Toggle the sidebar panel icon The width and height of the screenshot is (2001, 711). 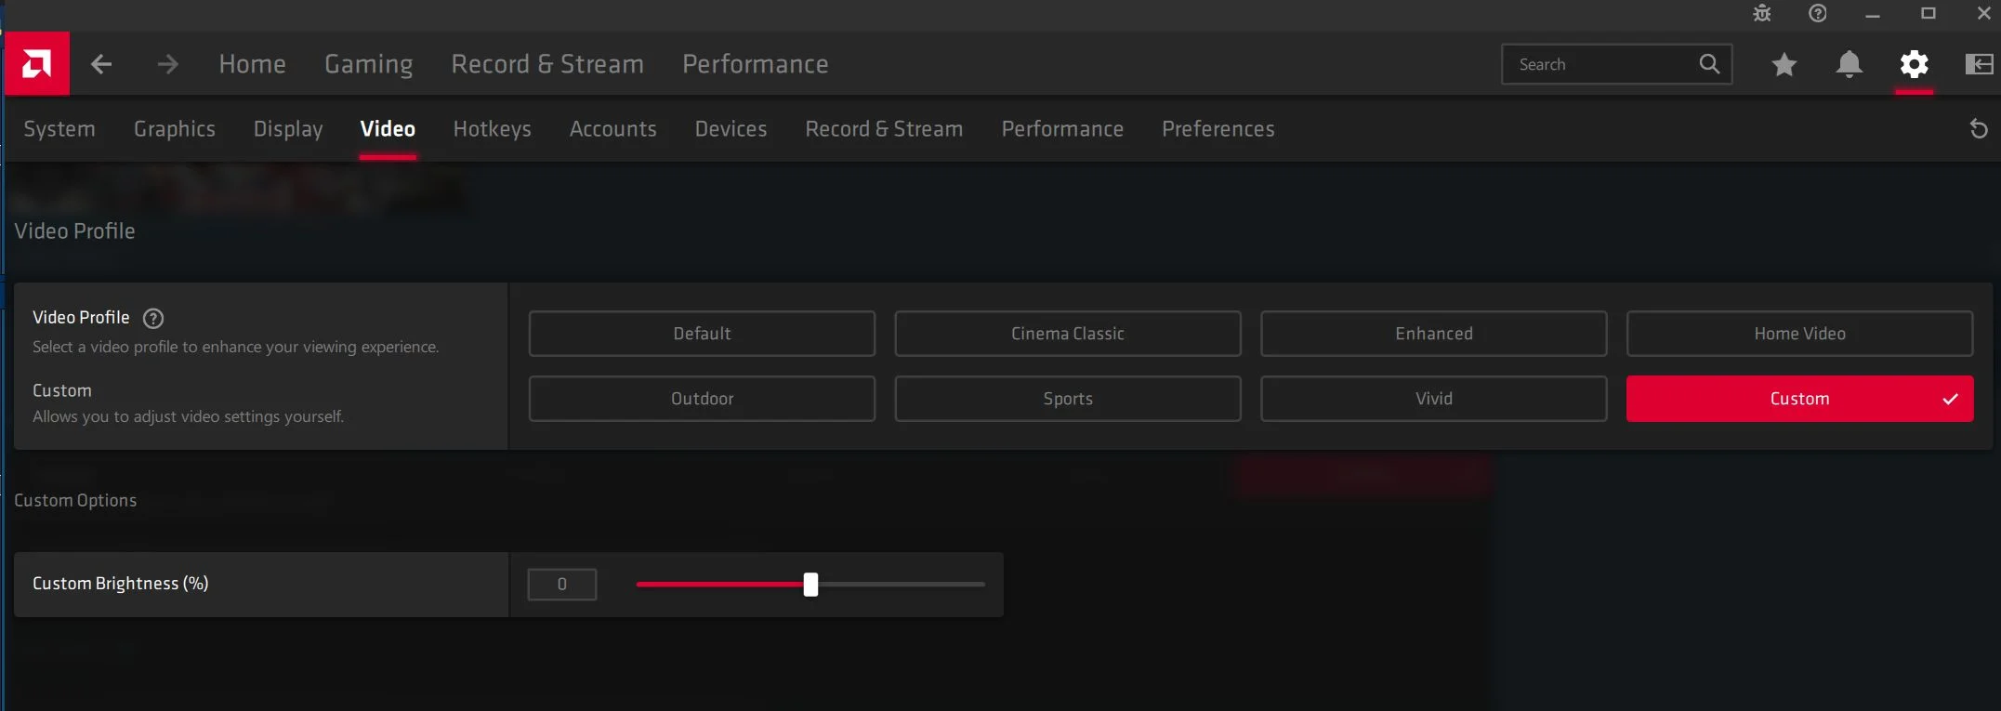(1980, 64)
